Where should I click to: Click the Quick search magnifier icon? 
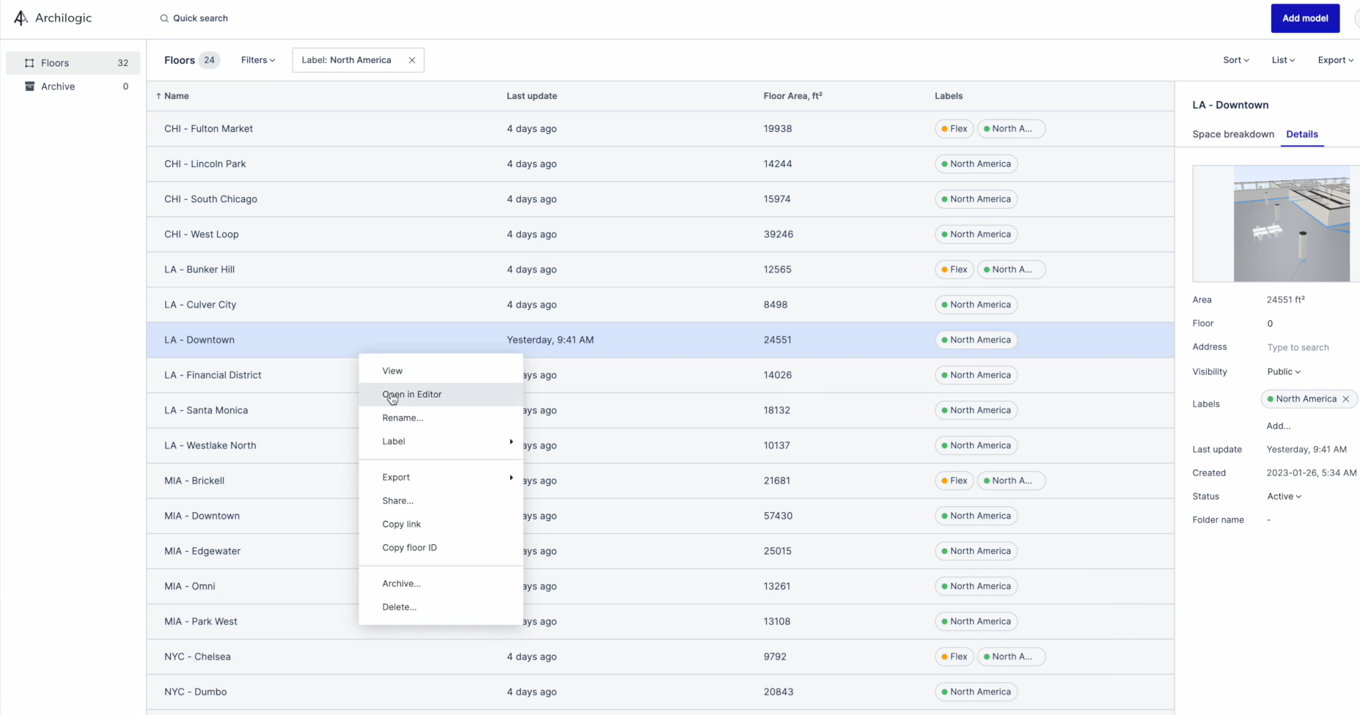pyautogui.click(x=164, y=18)
